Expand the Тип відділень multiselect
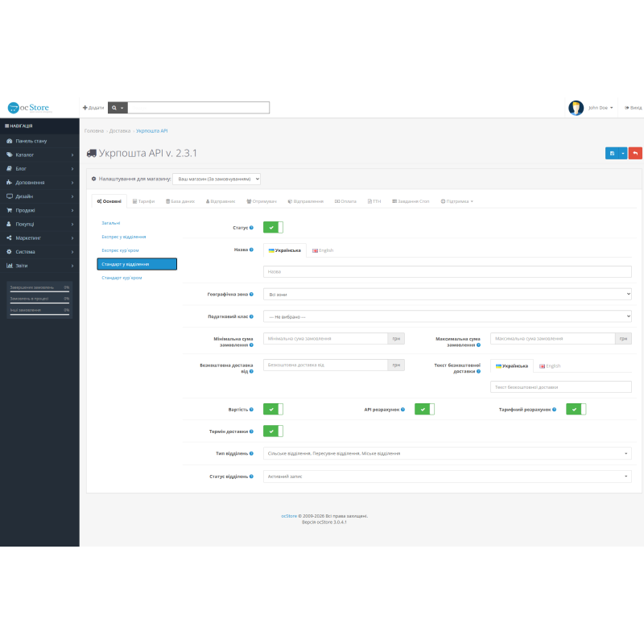This screenshot has height=644, width=644. (x=448, y=453)
